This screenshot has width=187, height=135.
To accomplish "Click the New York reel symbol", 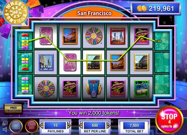I will 46,63.
